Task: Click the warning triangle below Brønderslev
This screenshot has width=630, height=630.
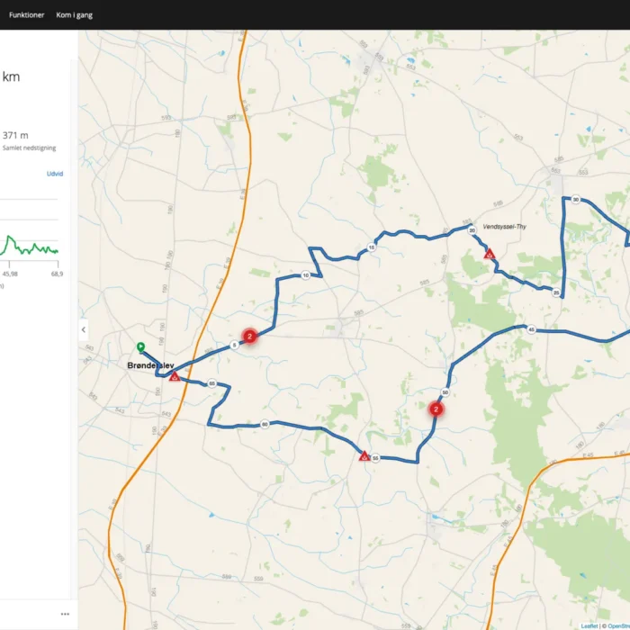Action: [175, 376]
